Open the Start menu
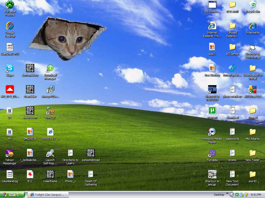Viewport: 265px width, 198px height. point(12,195)
